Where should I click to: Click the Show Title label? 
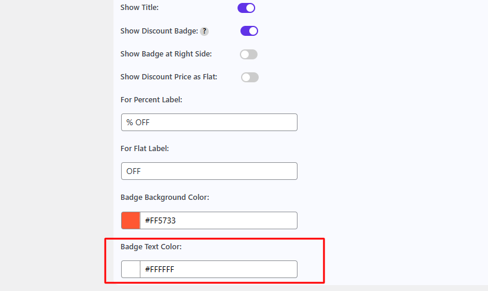(x=139, y=8)
